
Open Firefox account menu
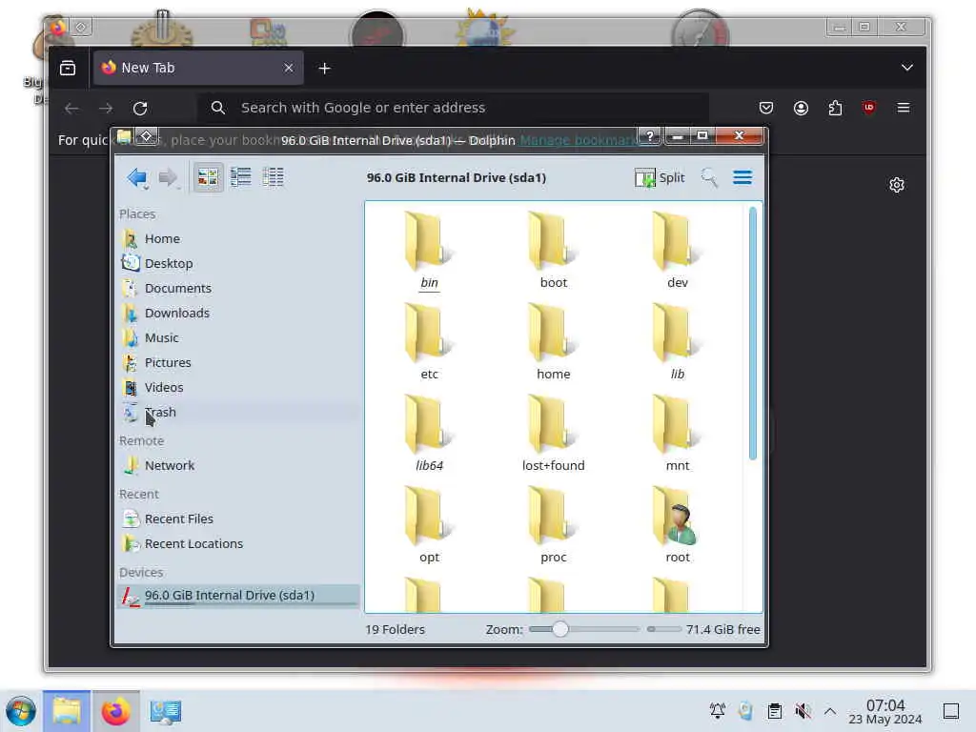click(x=801, y=109)
